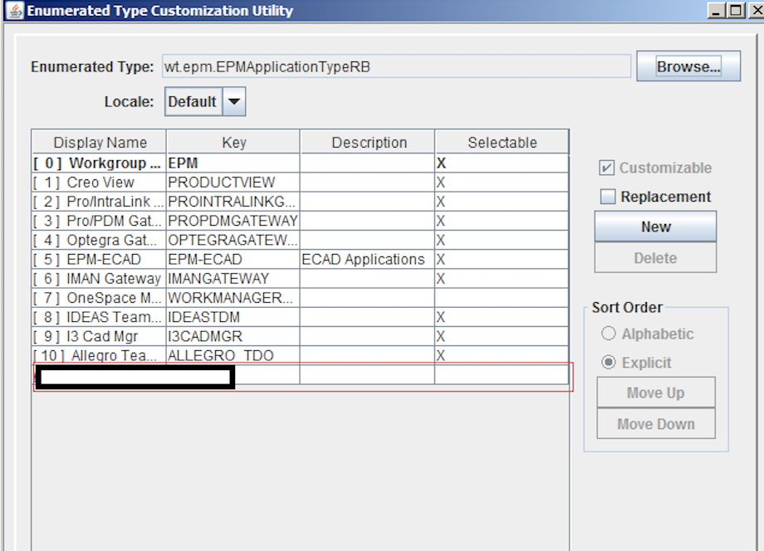
Task: Click the Java coffee cup title bar icon
Action: point(14,11)
